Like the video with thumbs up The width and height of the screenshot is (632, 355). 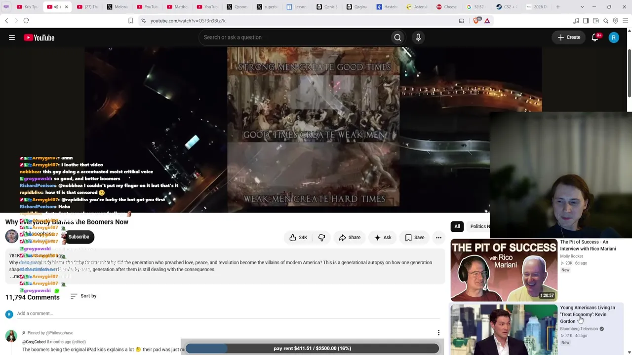tap(298, 238)
